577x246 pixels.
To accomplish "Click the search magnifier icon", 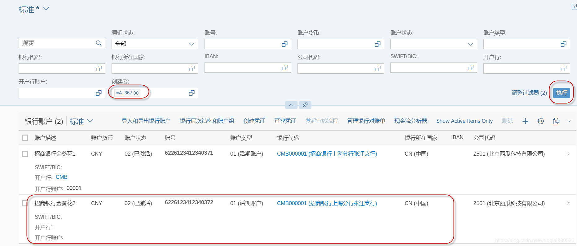I will 99,43.
